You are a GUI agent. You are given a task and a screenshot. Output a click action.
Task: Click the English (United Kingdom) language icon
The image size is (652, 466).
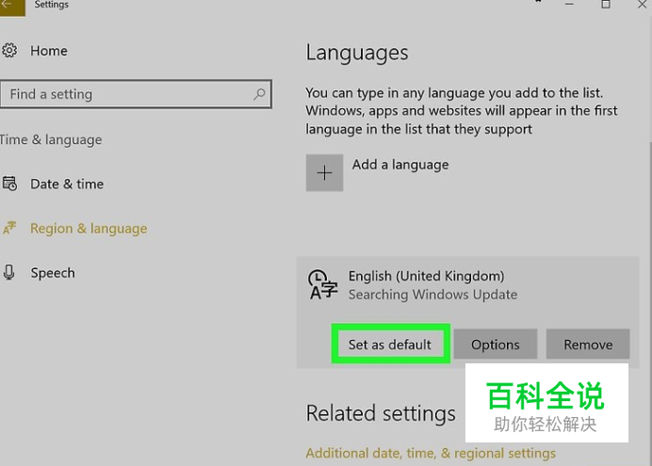pyautogui.click(x=322, y=285)
